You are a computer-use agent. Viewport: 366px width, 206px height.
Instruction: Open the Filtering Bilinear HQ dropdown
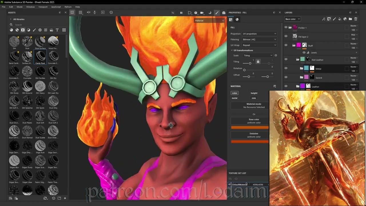point(259,39)
